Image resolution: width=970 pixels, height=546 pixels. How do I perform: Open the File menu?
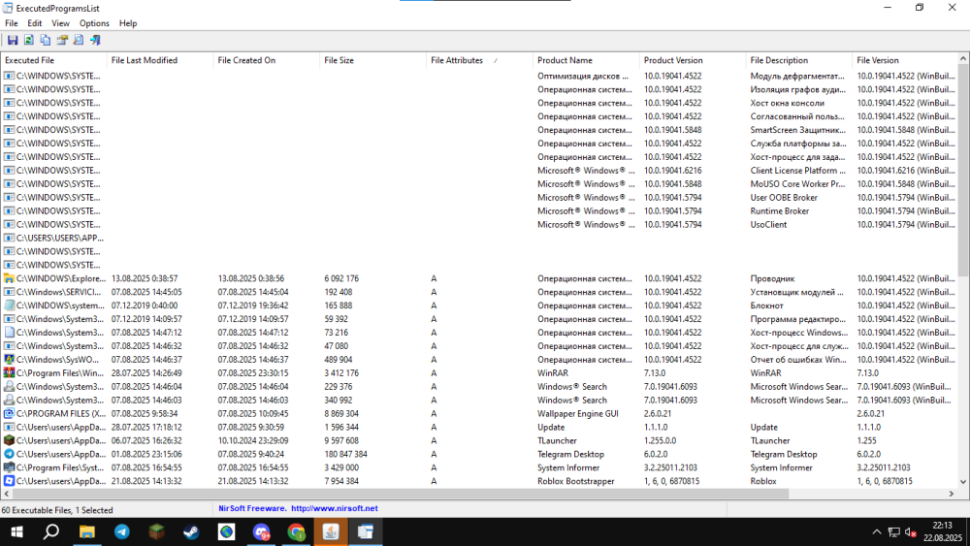click(12, 23)
